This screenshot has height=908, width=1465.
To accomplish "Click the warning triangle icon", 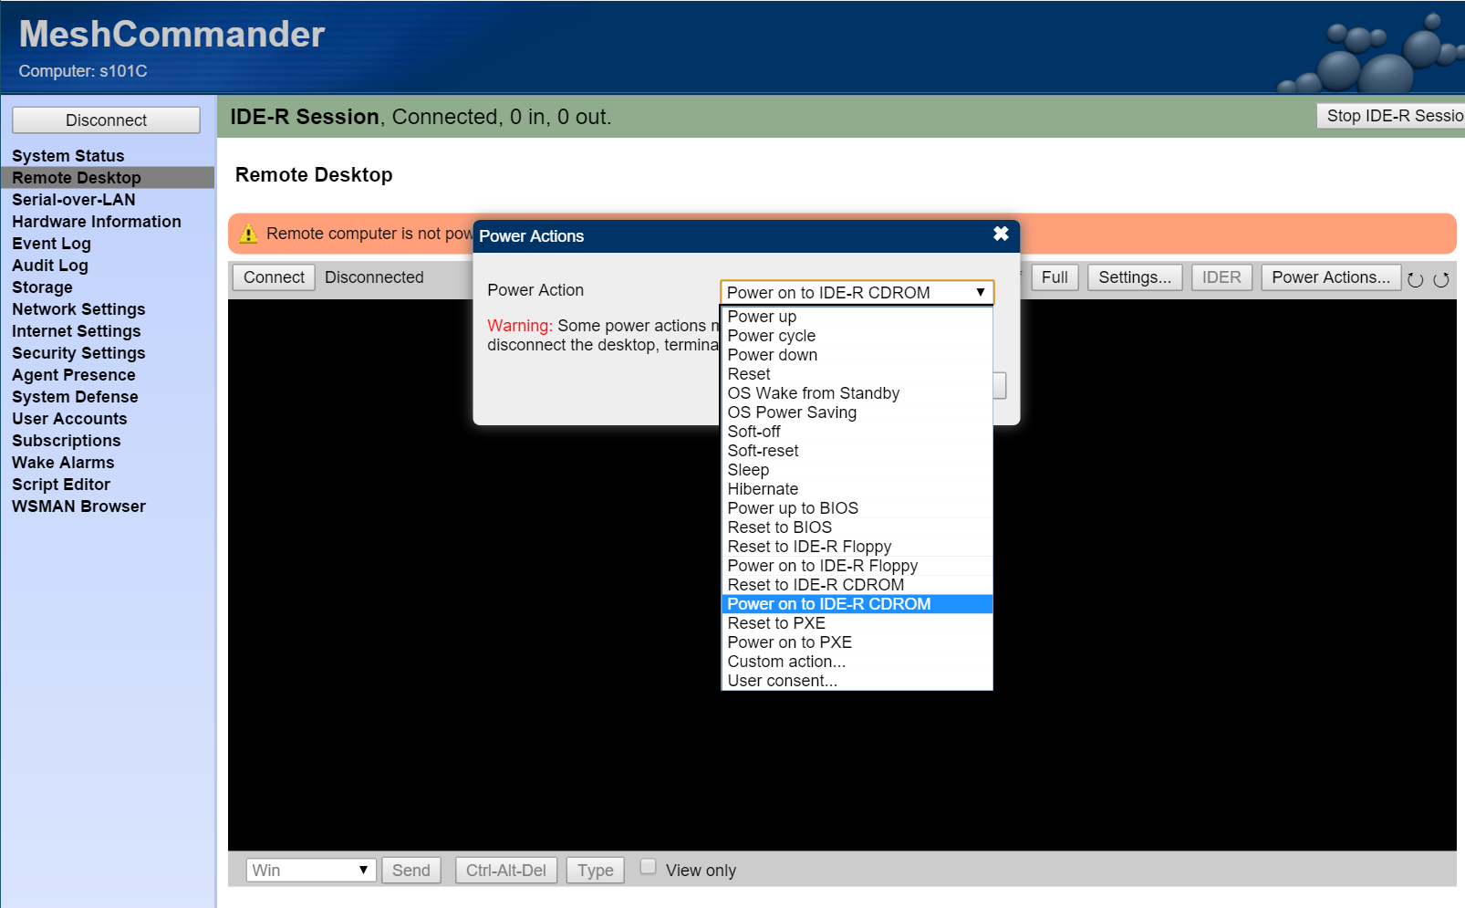I will point(248,235).
